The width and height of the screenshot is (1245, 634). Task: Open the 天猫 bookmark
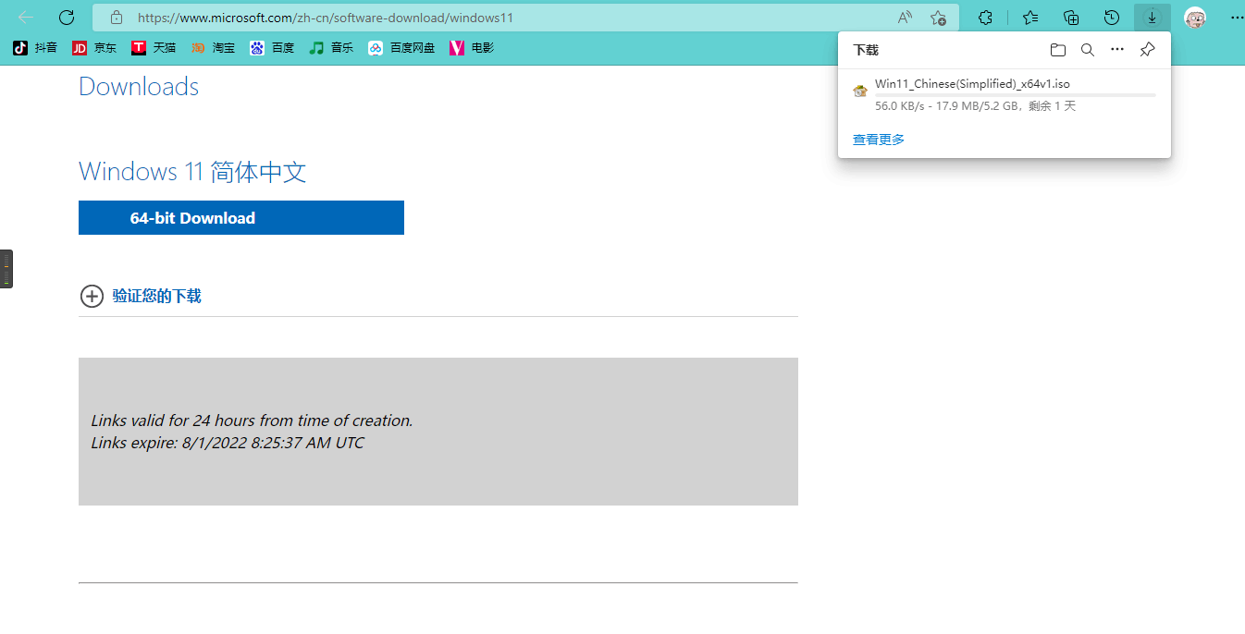pyautogui.click(x=154, y=47)
